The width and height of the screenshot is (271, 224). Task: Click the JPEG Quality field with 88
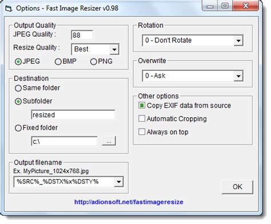point(82,35)
